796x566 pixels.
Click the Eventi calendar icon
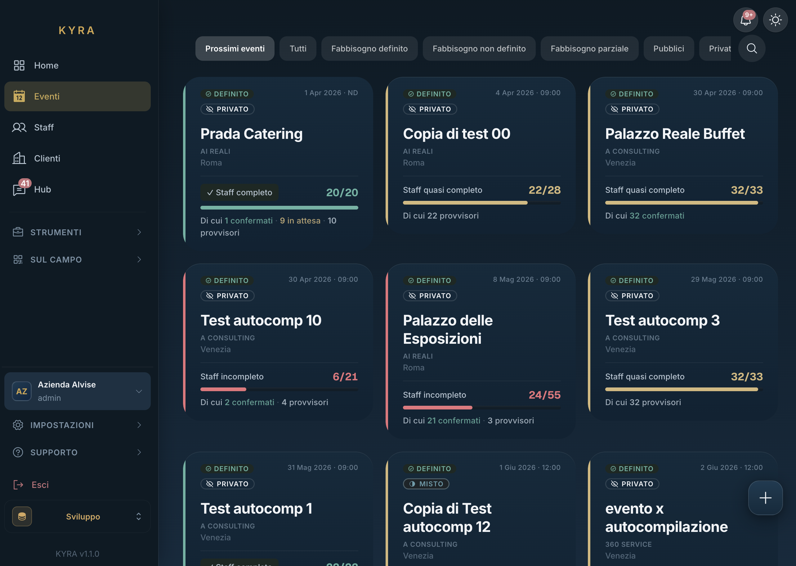(x=19, y=96)
